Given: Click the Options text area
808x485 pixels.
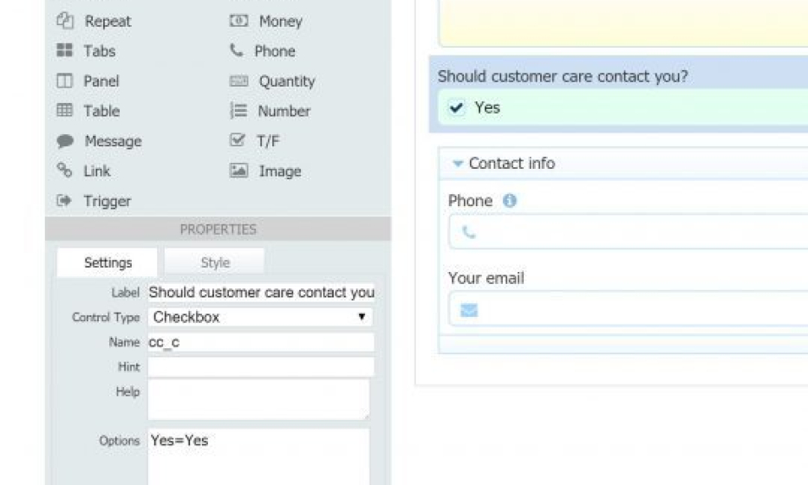Looking at the screenshot, I should pos(258,456).
